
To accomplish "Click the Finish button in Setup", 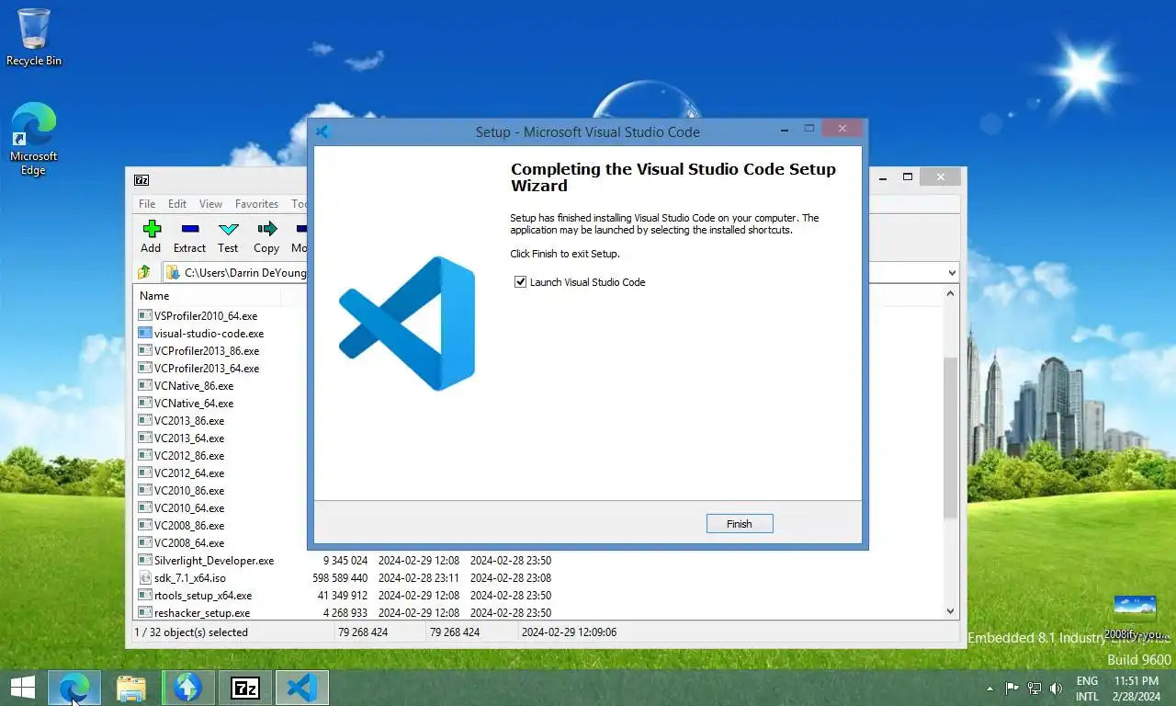I will point(740,524).
